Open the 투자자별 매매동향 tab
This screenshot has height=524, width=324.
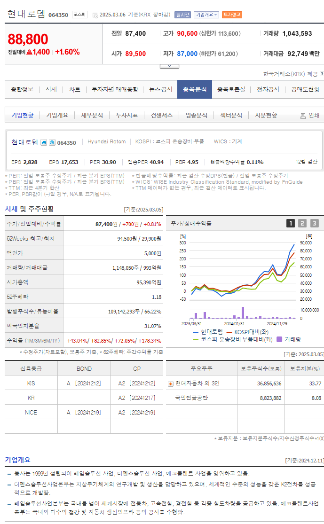point(115,89)
